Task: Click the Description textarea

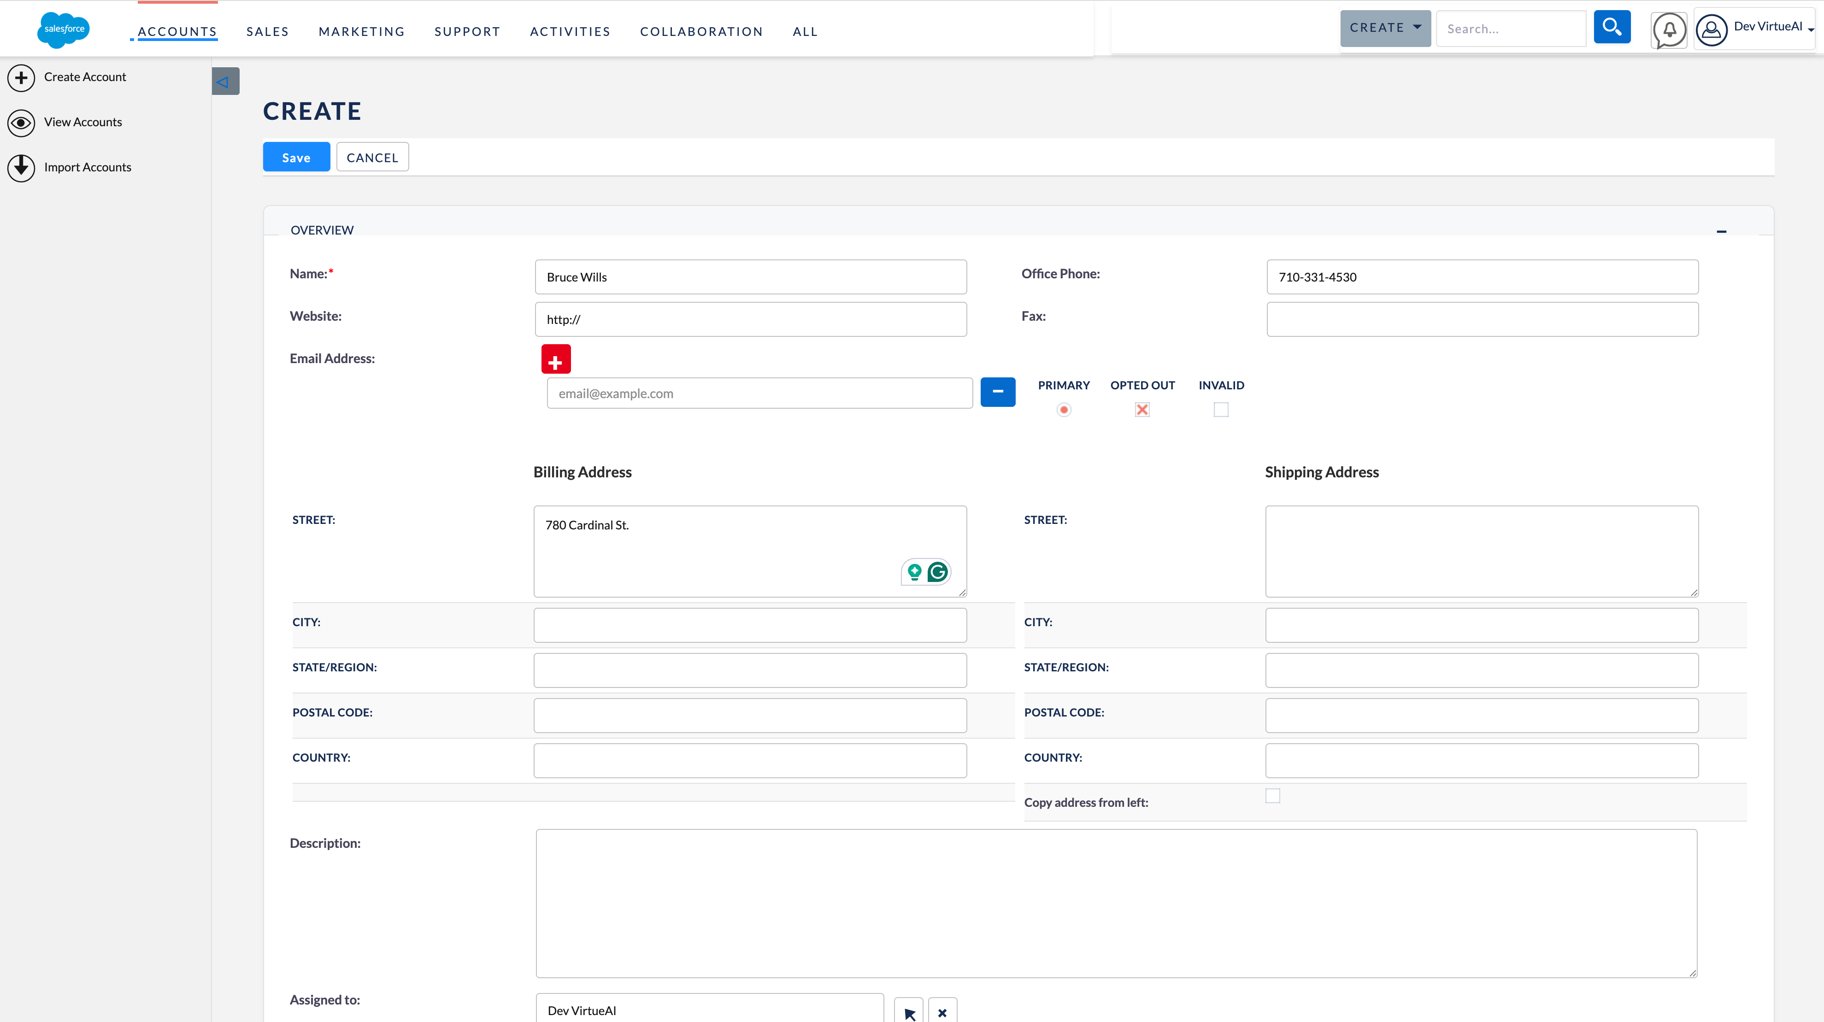Action: tap(1117, 904)
